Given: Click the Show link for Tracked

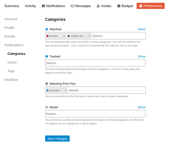Looking at the screenshot, I should [142, 56].
